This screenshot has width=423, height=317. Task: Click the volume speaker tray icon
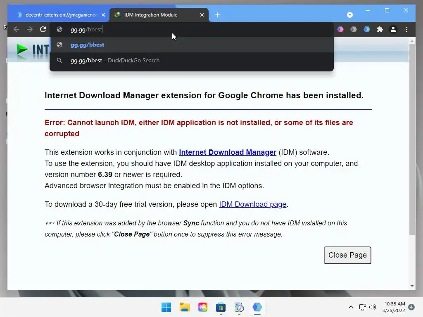[373, 307]
